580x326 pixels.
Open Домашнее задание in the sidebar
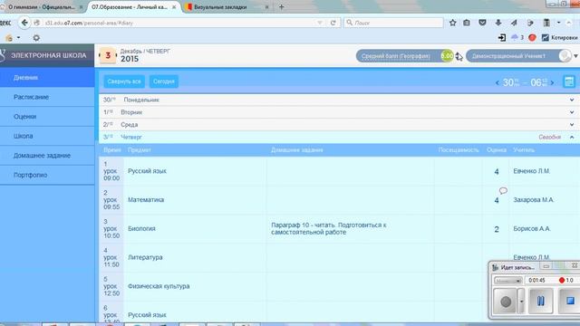click(47, 156)
